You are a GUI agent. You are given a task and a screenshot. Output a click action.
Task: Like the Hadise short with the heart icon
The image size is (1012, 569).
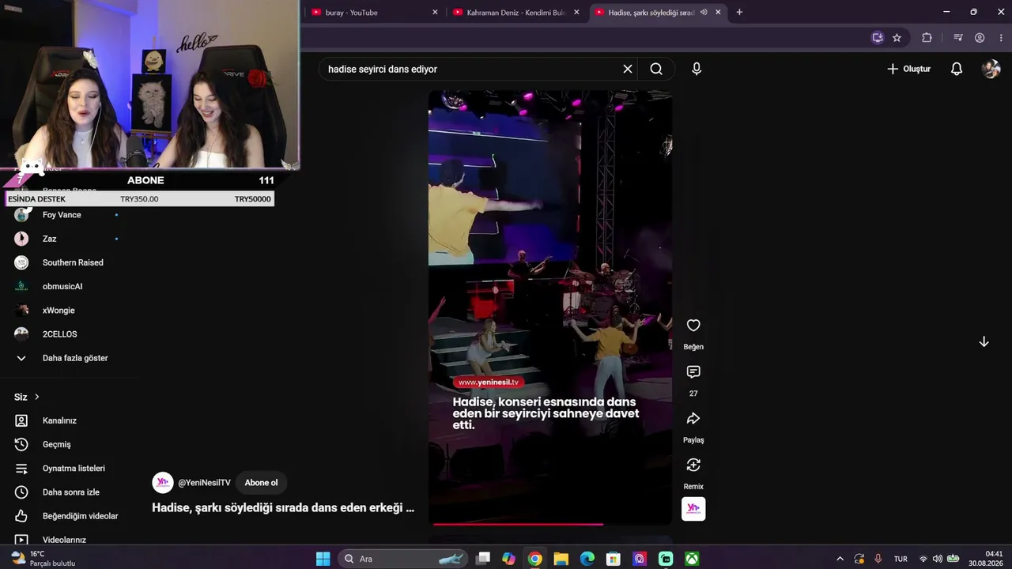(693, 326)
